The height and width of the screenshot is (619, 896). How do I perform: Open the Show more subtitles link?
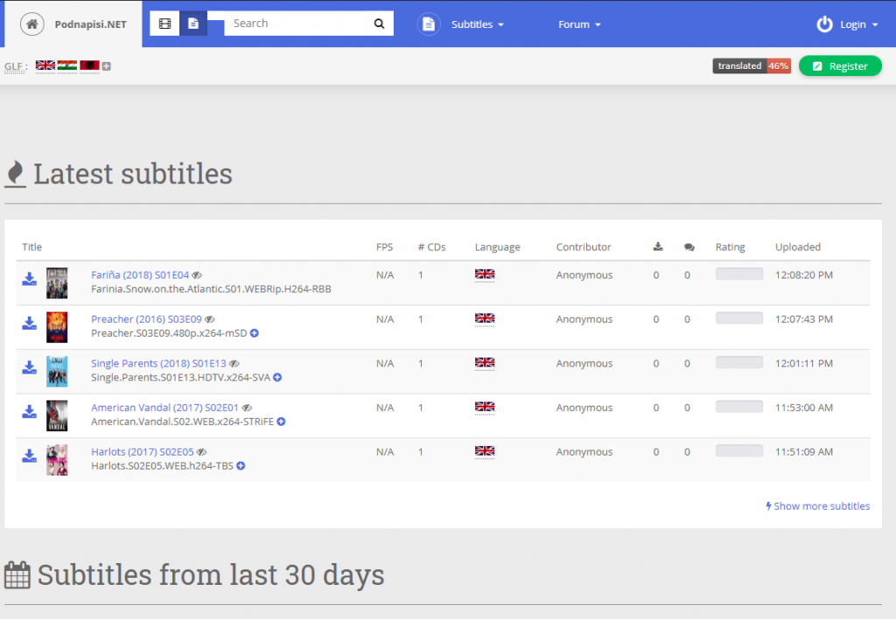point(818,506)
